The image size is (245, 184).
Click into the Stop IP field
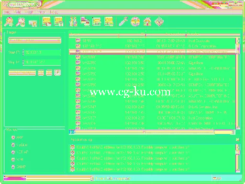[x=42, y=62]
